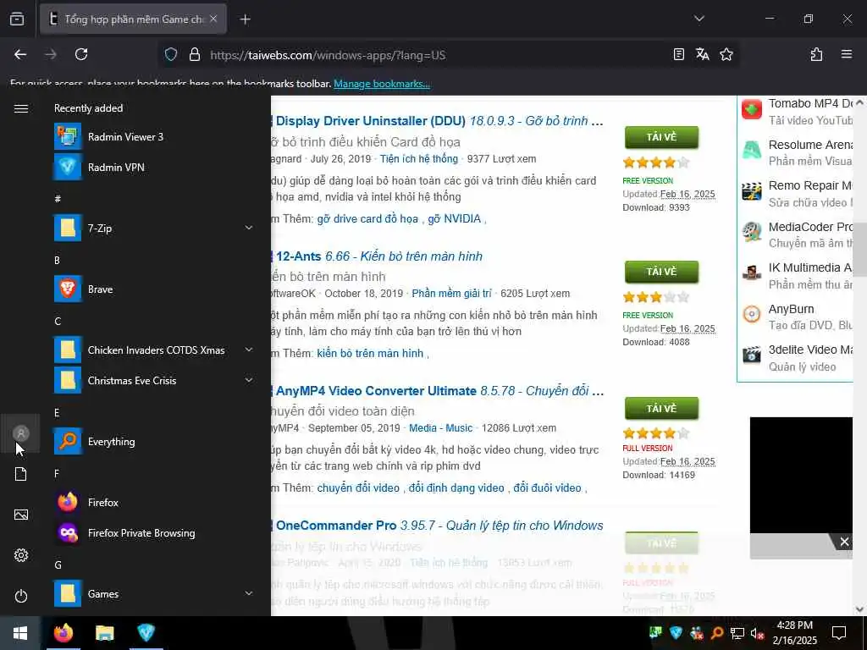Open the shield tracking protection icon
This screenshot has width=867, height=650.
[x=171, y=54]
